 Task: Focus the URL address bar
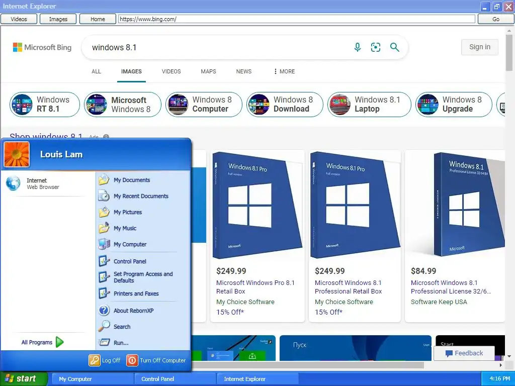pyautogui.click(x=297, y=19)
